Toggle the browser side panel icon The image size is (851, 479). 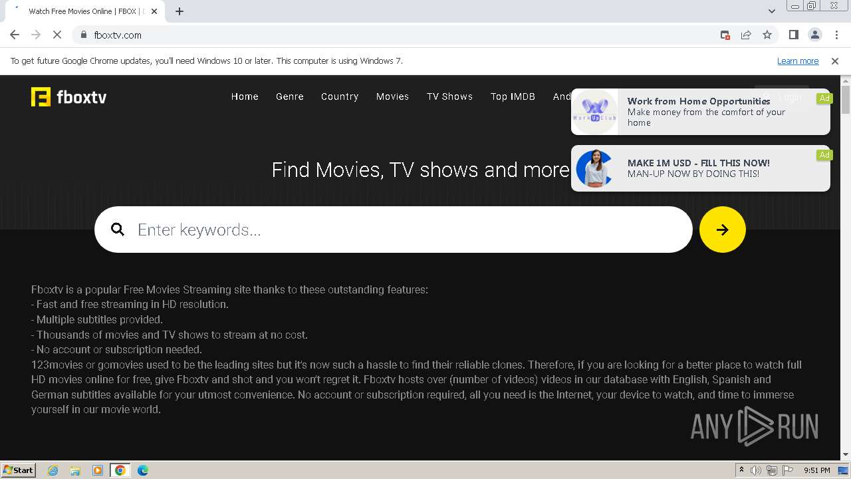coord(793,35)
